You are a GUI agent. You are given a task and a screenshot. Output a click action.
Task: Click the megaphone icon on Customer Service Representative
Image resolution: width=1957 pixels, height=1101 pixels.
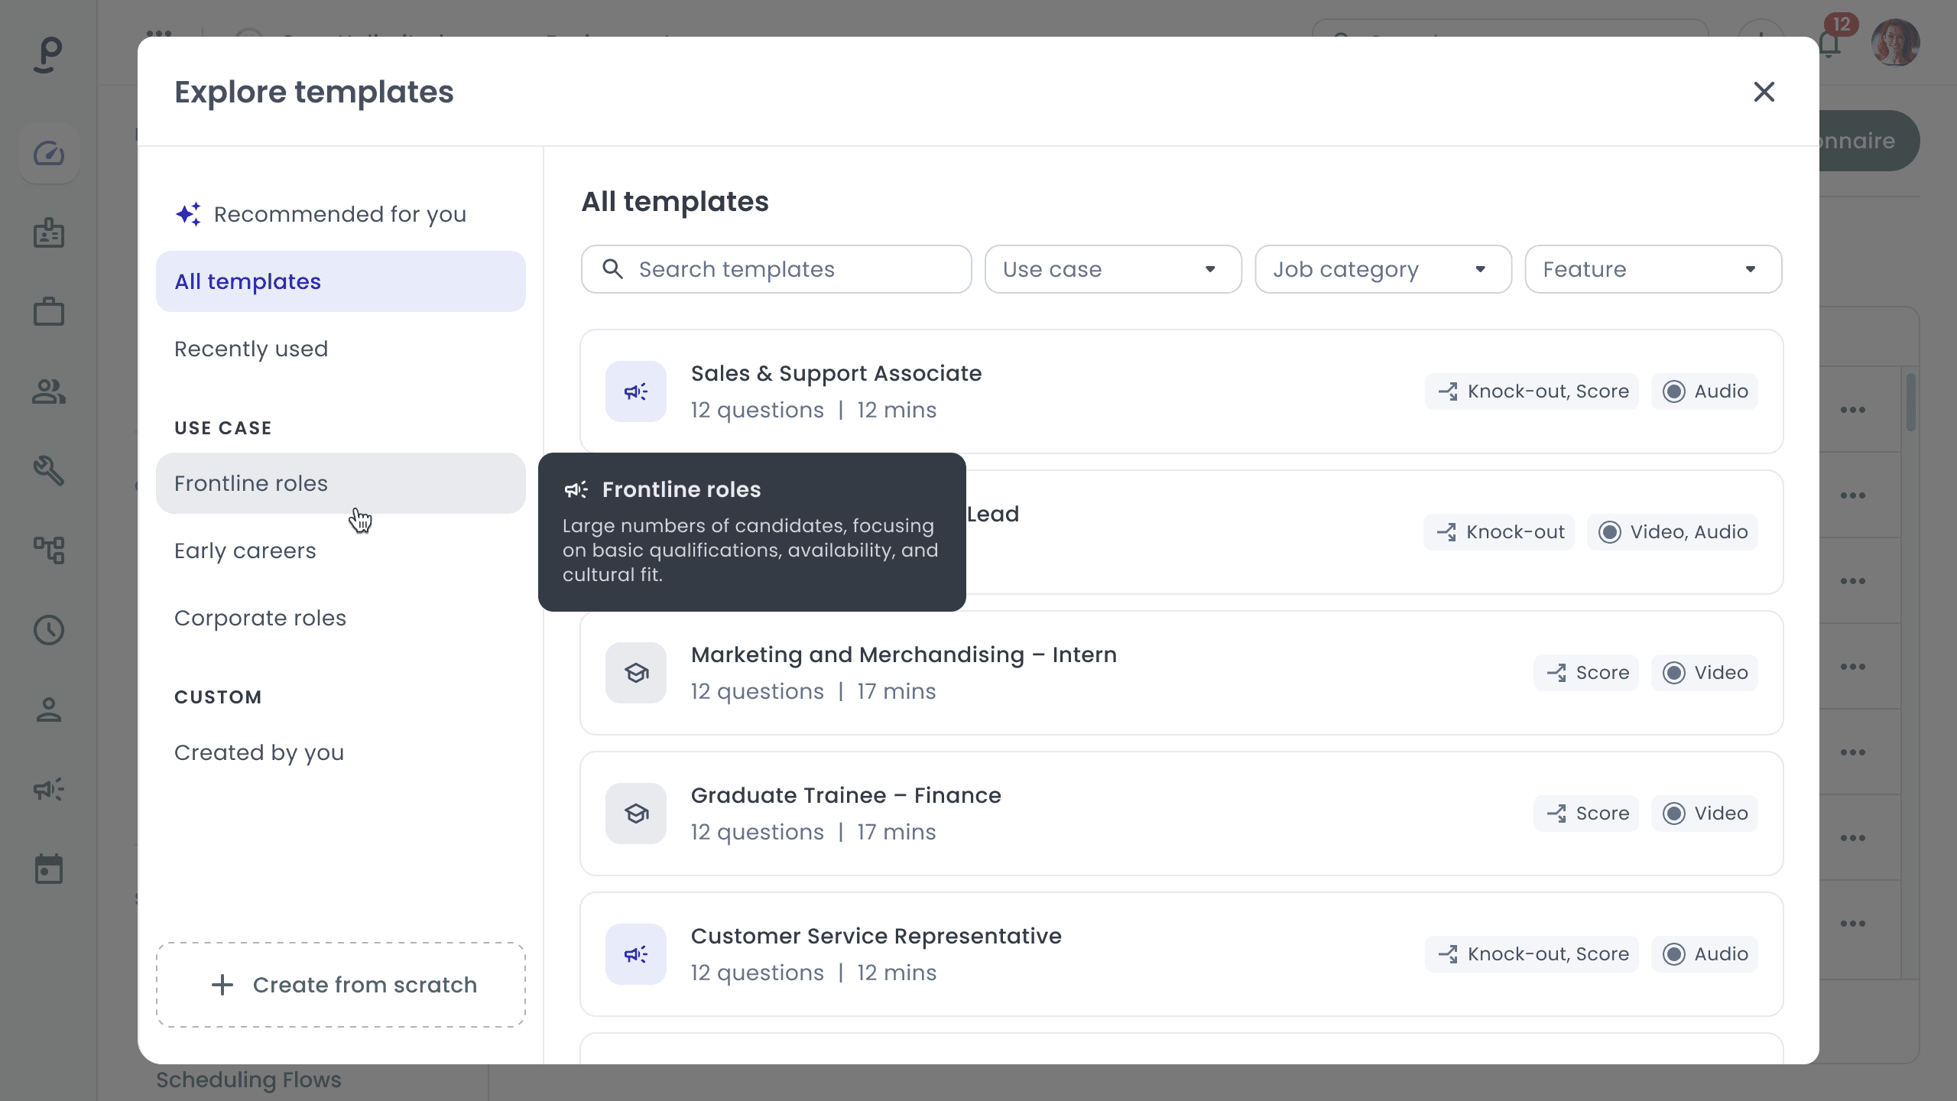635,954
